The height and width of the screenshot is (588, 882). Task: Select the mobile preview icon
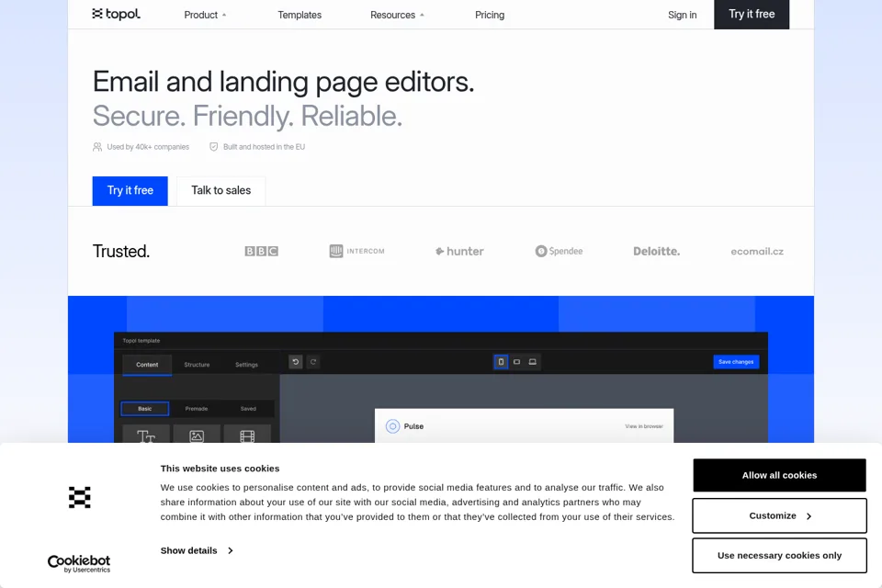point(501,362)
